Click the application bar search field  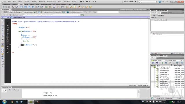coord(149,2)
